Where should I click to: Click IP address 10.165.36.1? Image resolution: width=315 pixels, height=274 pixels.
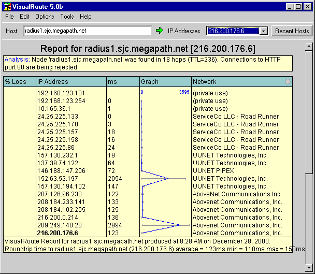point(54,109)
